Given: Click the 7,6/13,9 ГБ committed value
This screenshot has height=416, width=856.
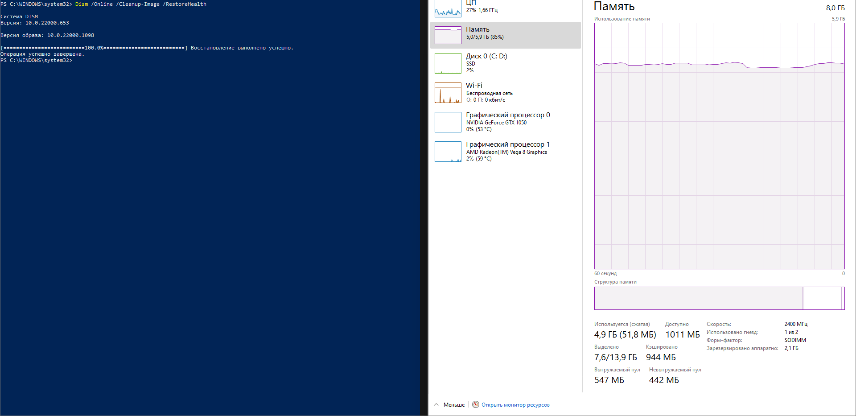Looking at the screenshot, I should [615, 357].
